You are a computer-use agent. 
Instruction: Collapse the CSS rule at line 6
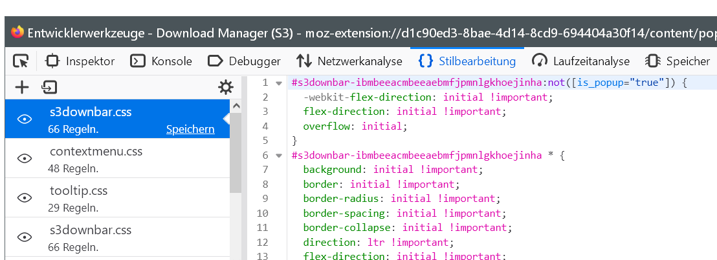[x=279, y=155]
